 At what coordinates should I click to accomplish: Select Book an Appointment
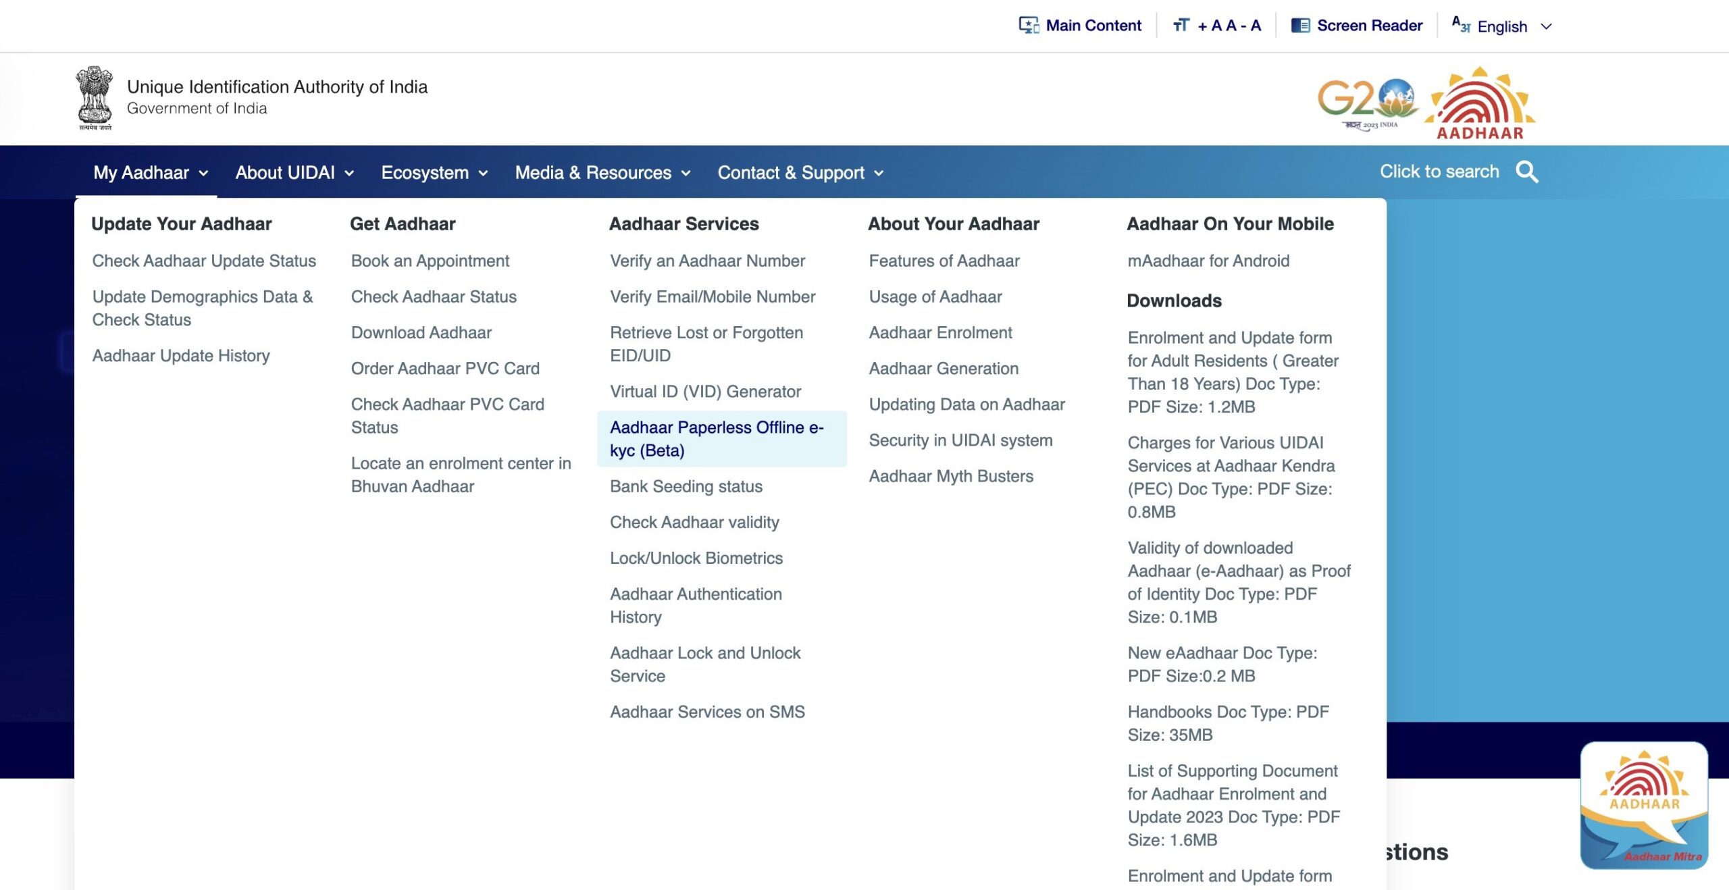[x=430, y=261]
